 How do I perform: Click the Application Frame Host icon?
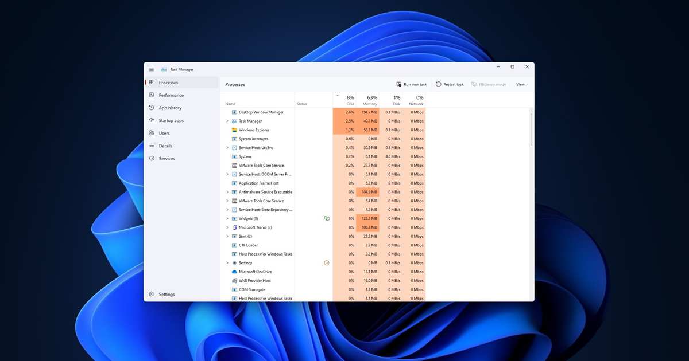point(234,183)
